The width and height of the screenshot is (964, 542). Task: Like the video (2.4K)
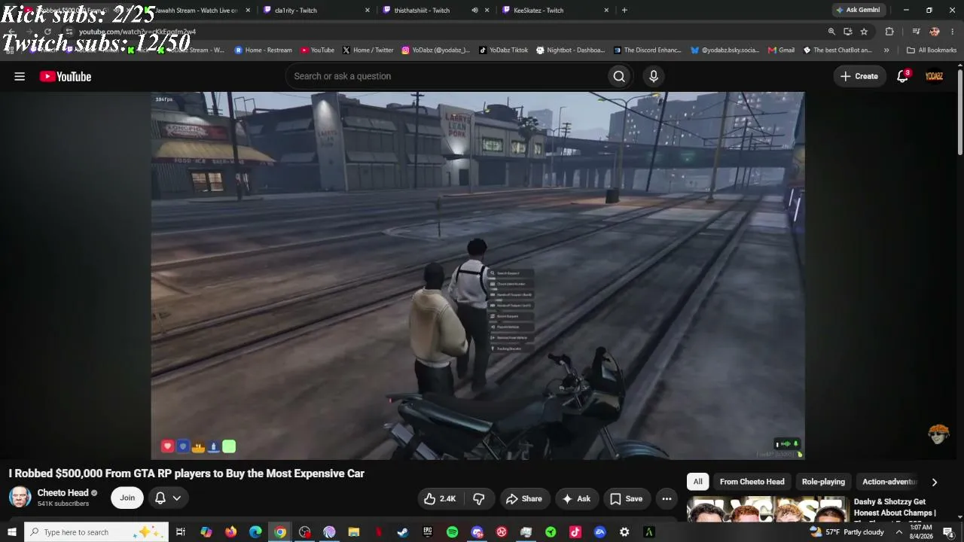coord(440,498)
